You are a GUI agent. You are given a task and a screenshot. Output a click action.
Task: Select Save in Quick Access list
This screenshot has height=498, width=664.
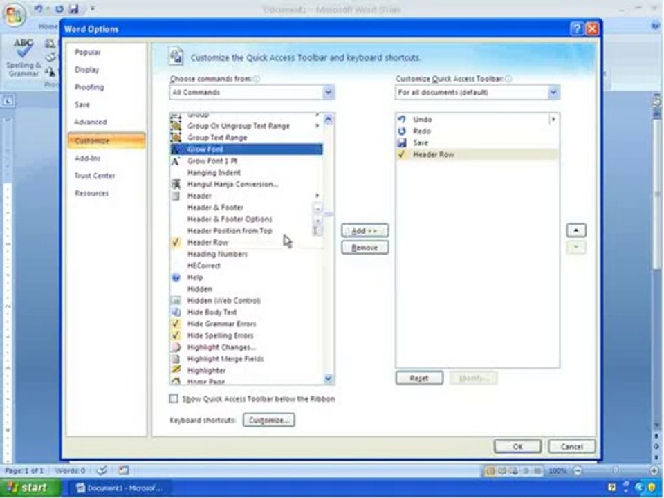[477, 142]
